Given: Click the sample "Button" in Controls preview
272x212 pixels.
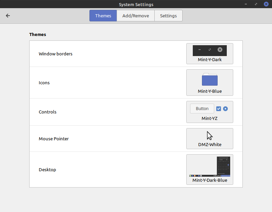Looking at the screenshot, I should click(x=202, y=109).
